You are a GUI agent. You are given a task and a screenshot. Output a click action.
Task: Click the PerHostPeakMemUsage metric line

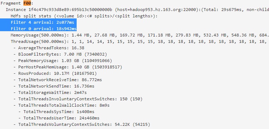[68, 67]
